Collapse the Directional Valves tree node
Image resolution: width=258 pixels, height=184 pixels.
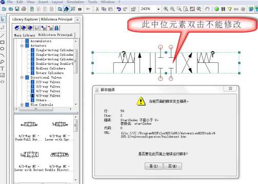[22, 78]
